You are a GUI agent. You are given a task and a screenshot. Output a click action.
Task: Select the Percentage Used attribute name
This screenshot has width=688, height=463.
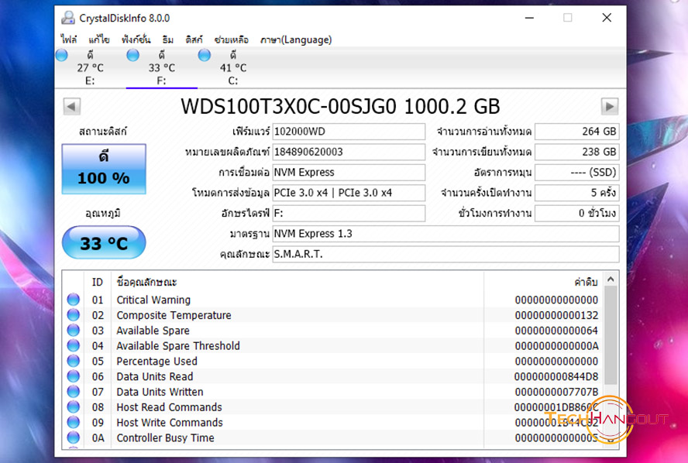tap(157, 362)
